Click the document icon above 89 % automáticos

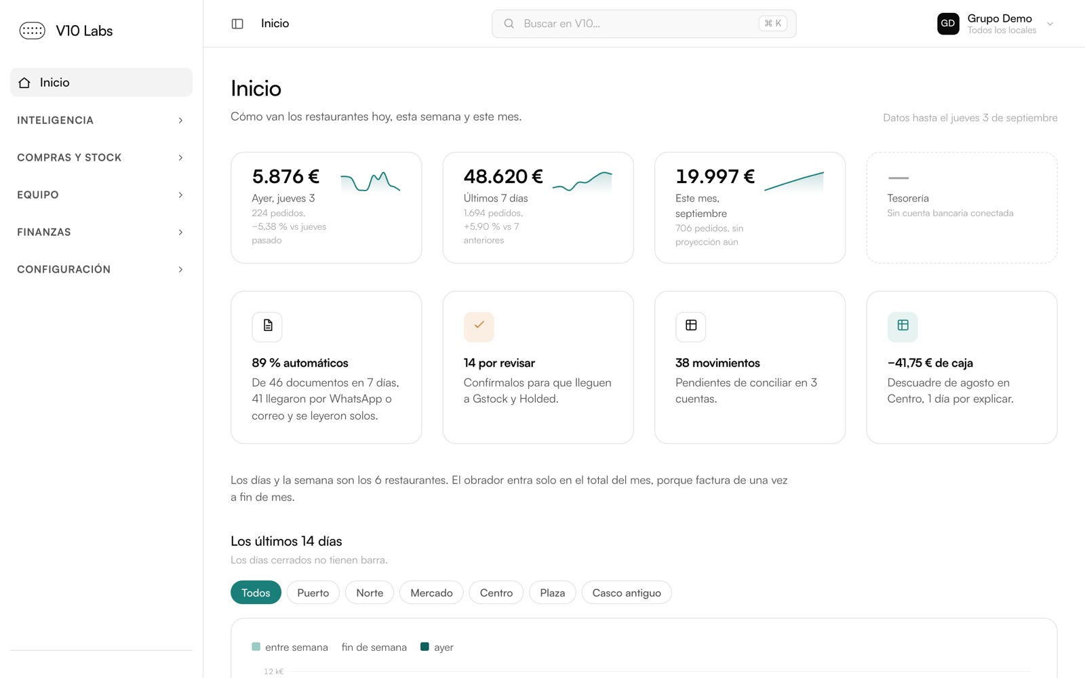267,326
